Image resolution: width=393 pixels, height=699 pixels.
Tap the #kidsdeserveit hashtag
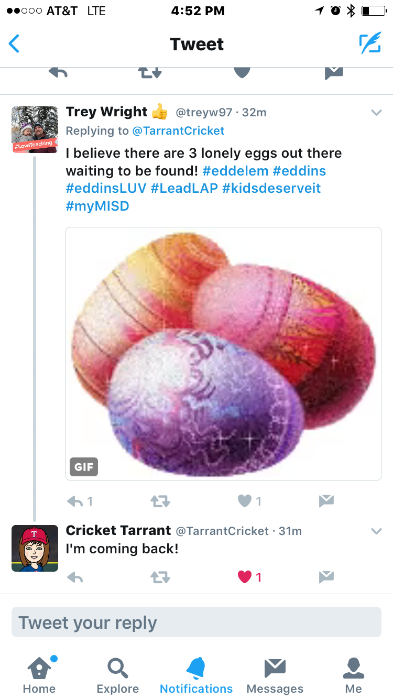point(271,188)
